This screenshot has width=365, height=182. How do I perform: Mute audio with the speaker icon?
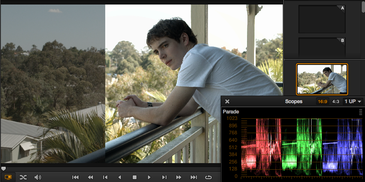tap(37, 177)
